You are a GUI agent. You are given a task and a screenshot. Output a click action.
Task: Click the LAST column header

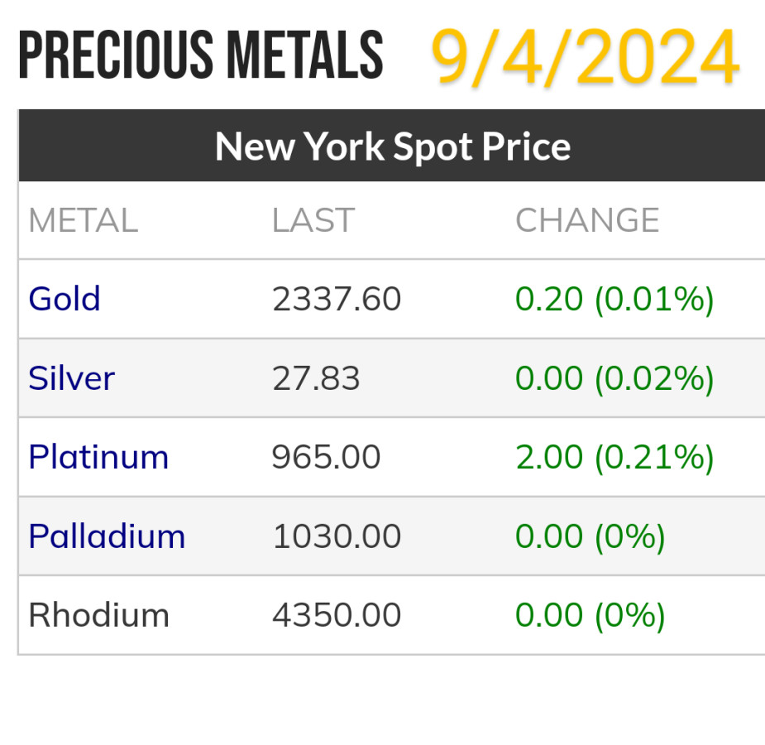(313, 220)
